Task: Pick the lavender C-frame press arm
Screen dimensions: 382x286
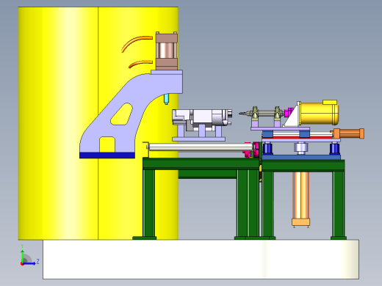Action: coord(127,112)
